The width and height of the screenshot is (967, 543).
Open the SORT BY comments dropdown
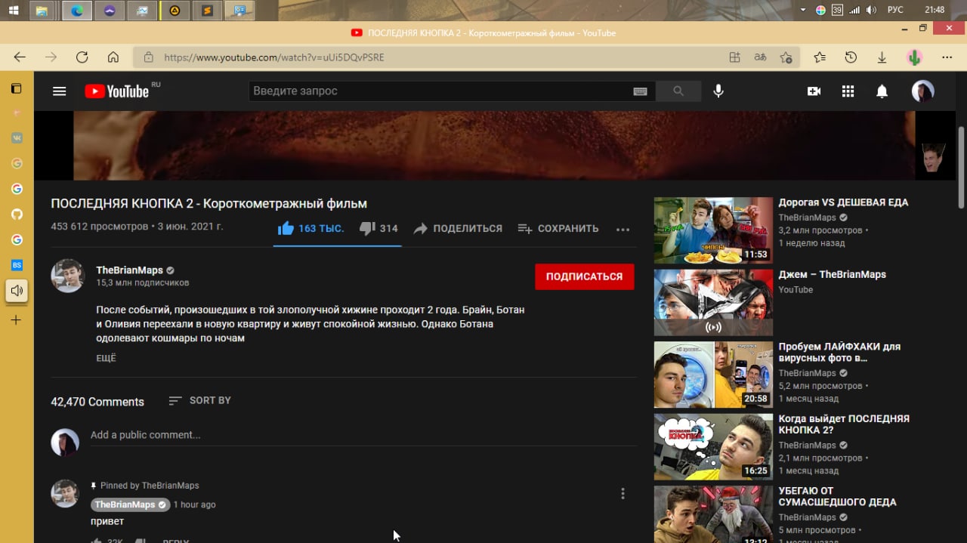[x=199, y=400]
